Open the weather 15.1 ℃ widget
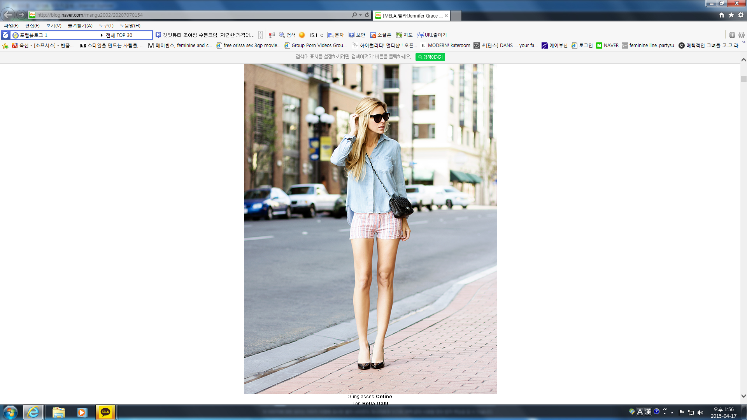This screenshot has height=420, width=747. [x=311, y=35]
